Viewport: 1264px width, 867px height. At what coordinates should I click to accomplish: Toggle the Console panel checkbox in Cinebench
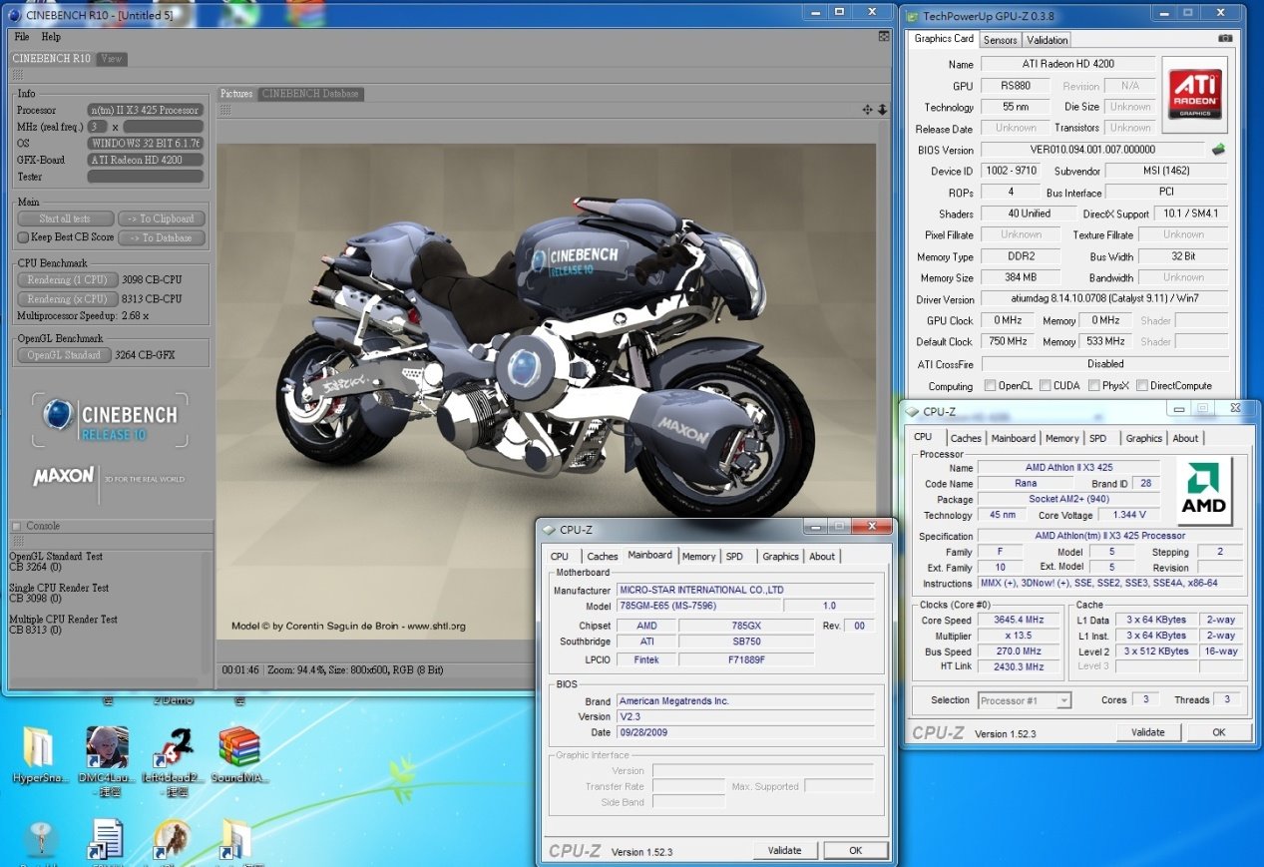pyautogui.click(x=16, y=526)
